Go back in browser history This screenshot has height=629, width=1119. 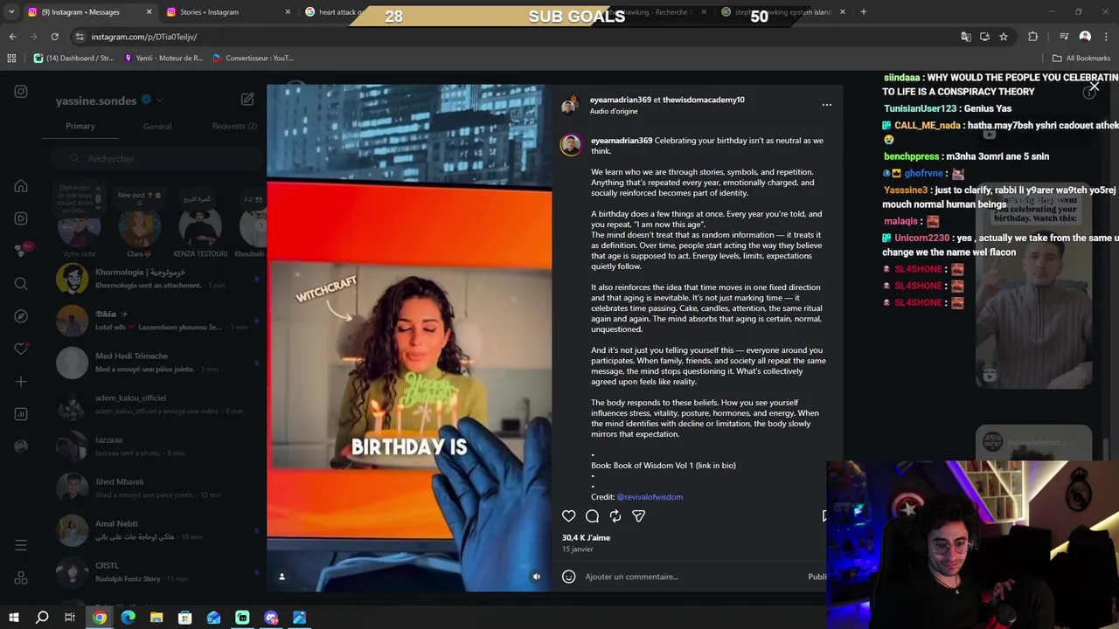click(12, 37)
